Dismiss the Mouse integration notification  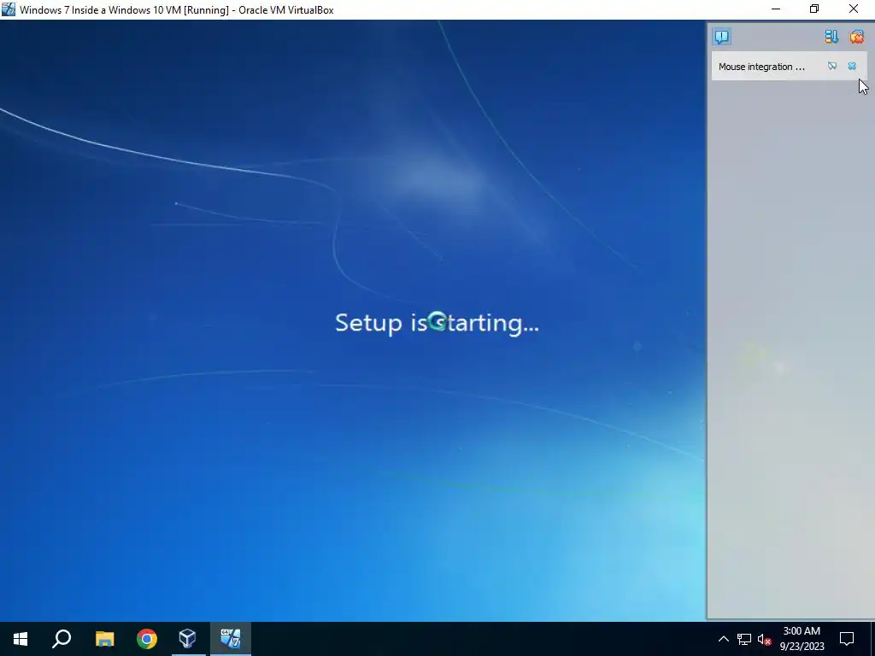852,67
